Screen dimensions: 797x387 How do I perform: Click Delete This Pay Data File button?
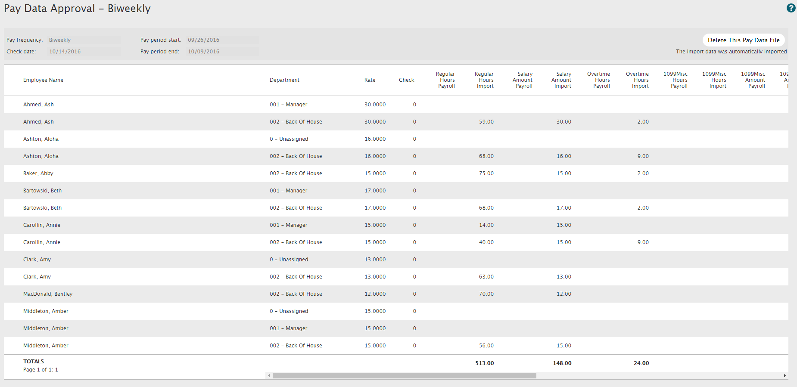click(743, 40)
